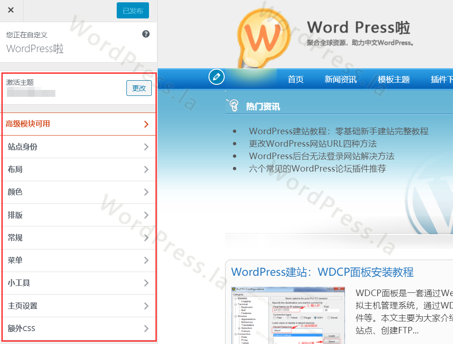Select the 首页 navigation menu item
453x344 pixels.
pyautogui.click(x=296, y=79)
